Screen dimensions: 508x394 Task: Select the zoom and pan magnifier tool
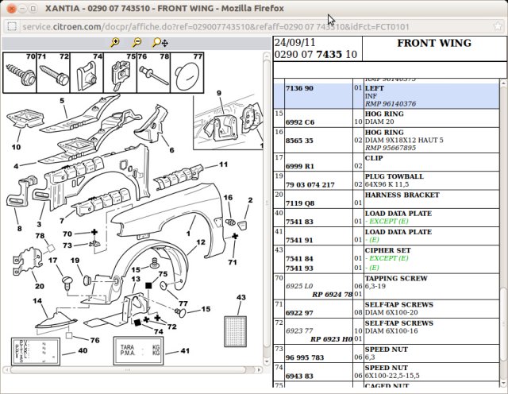tap(160, 42)
